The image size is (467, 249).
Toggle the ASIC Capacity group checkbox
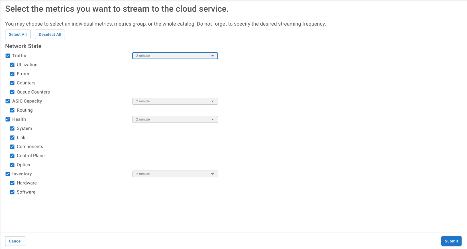click(x=8, y=101)
